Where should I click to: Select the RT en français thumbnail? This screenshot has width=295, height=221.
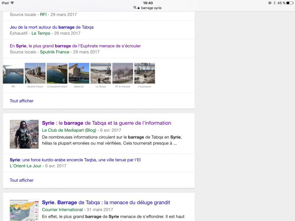(122, 73)
